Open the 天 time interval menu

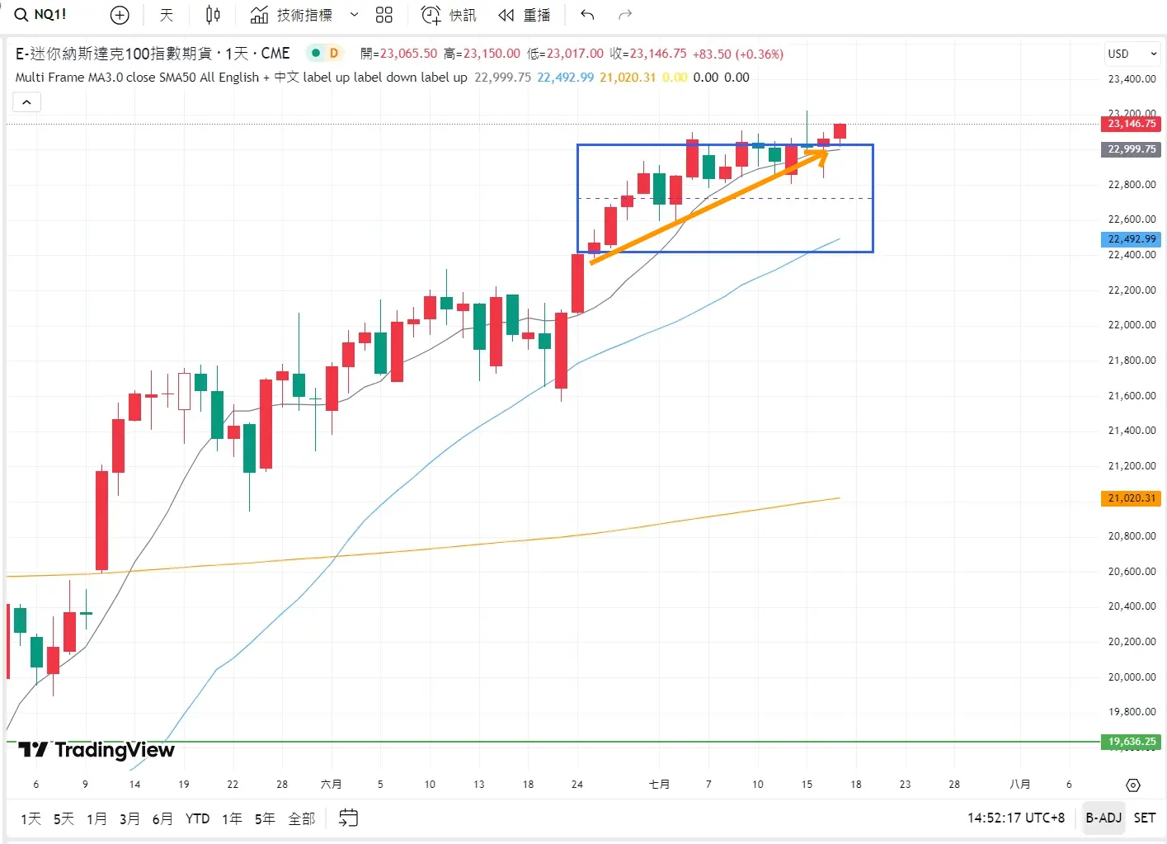tap(167, 15)
